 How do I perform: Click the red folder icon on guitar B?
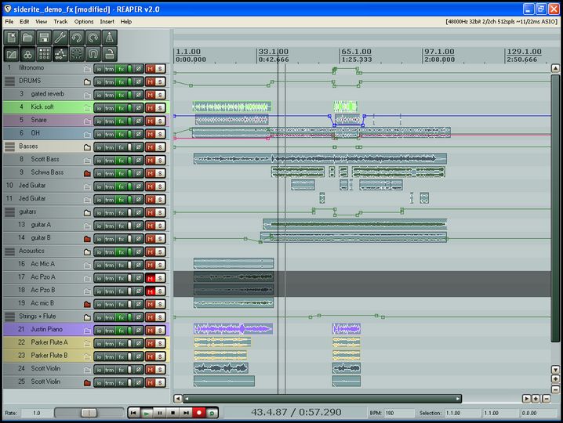point(87,239)
